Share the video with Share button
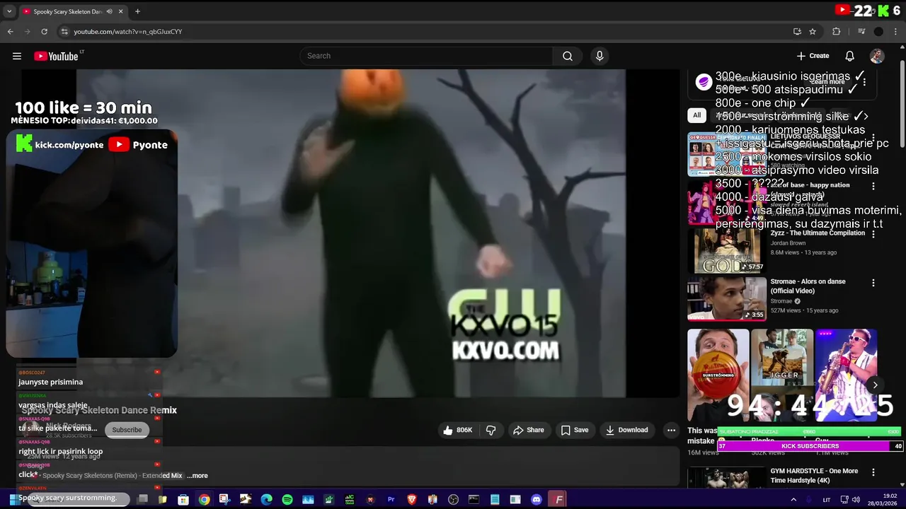The height and width of the screenshot is (509, 906). (x=529, y=430)
